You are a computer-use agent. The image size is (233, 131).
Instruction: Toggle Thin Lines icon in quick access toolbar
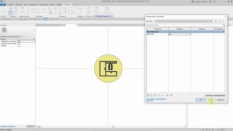click(46, 19)
